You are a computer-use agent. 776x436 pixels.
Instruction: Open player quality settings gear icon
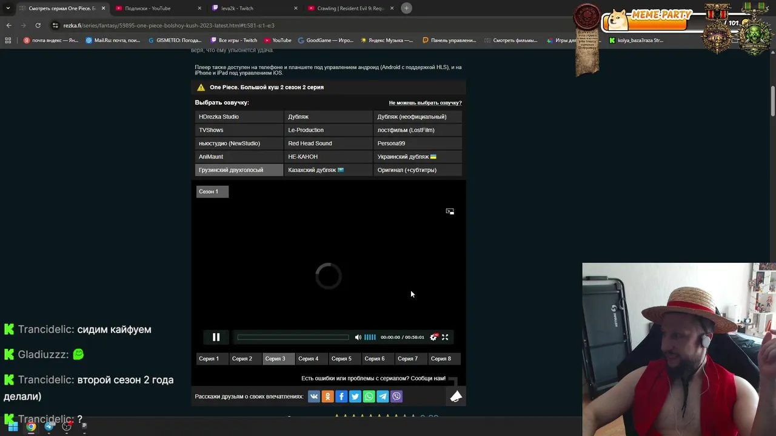(433, 337)
